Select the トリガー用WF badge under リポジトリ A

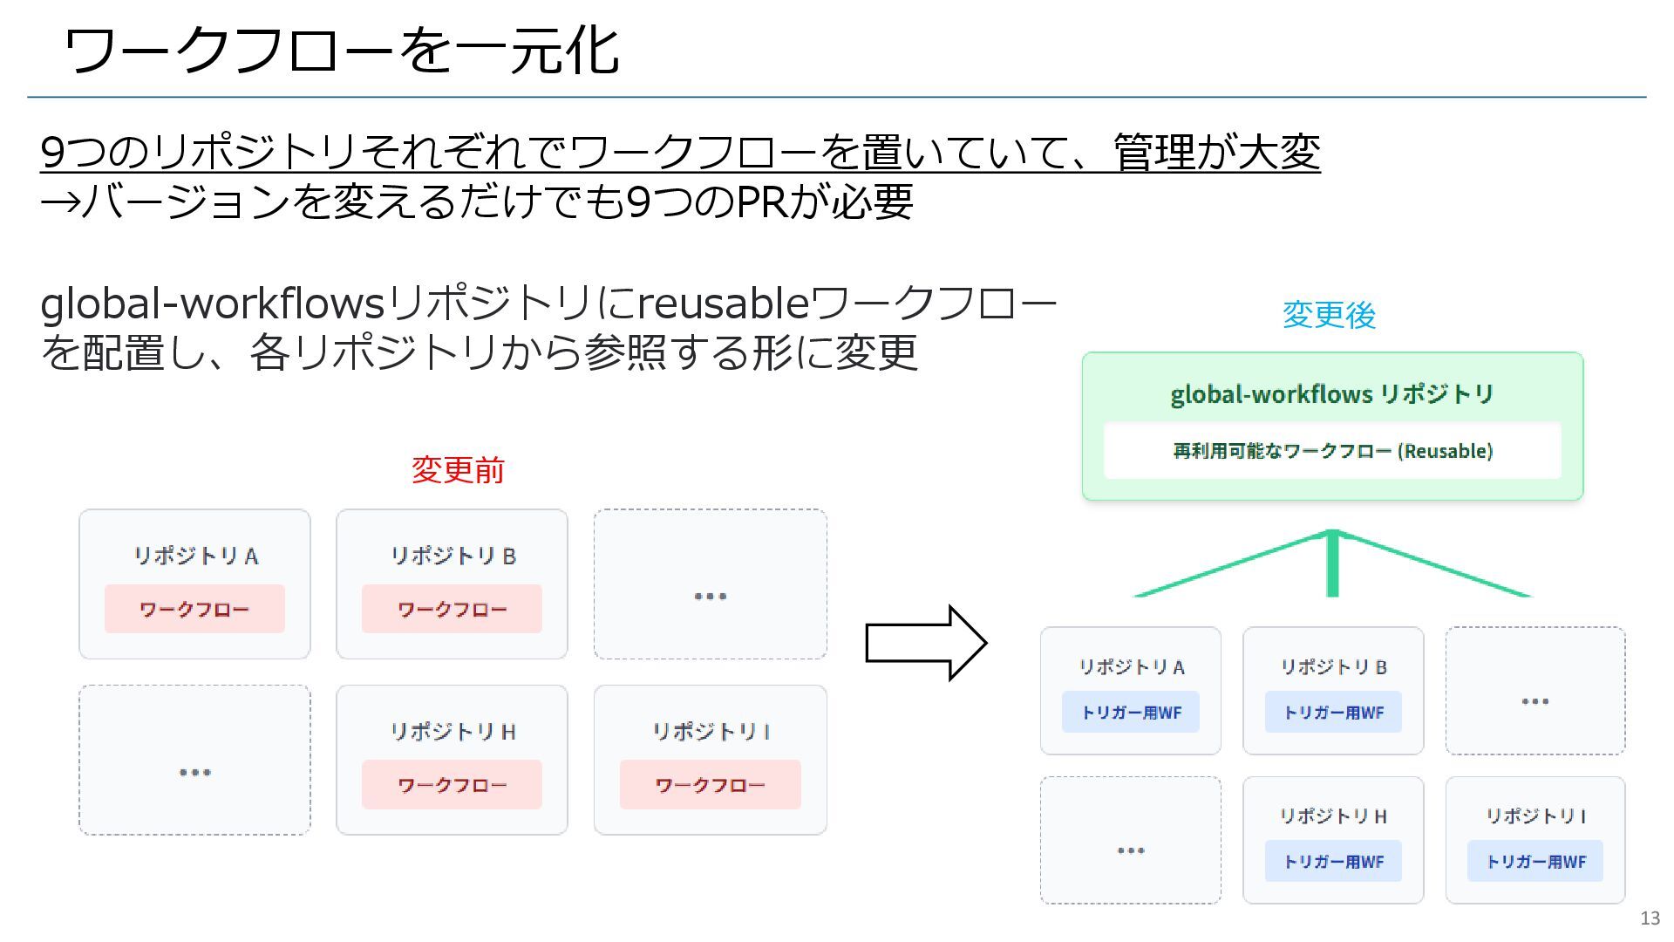pos(1131,712)
